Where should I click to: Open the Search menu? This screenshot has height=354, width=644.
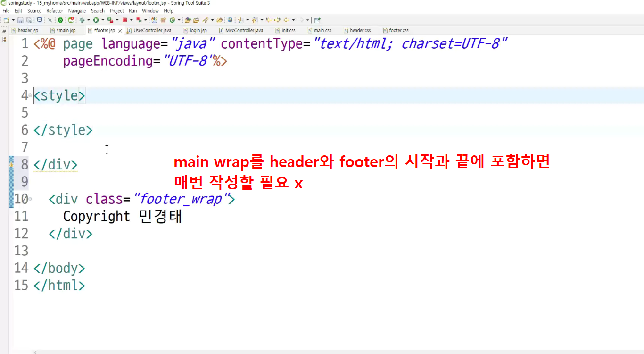pos(98,11)
